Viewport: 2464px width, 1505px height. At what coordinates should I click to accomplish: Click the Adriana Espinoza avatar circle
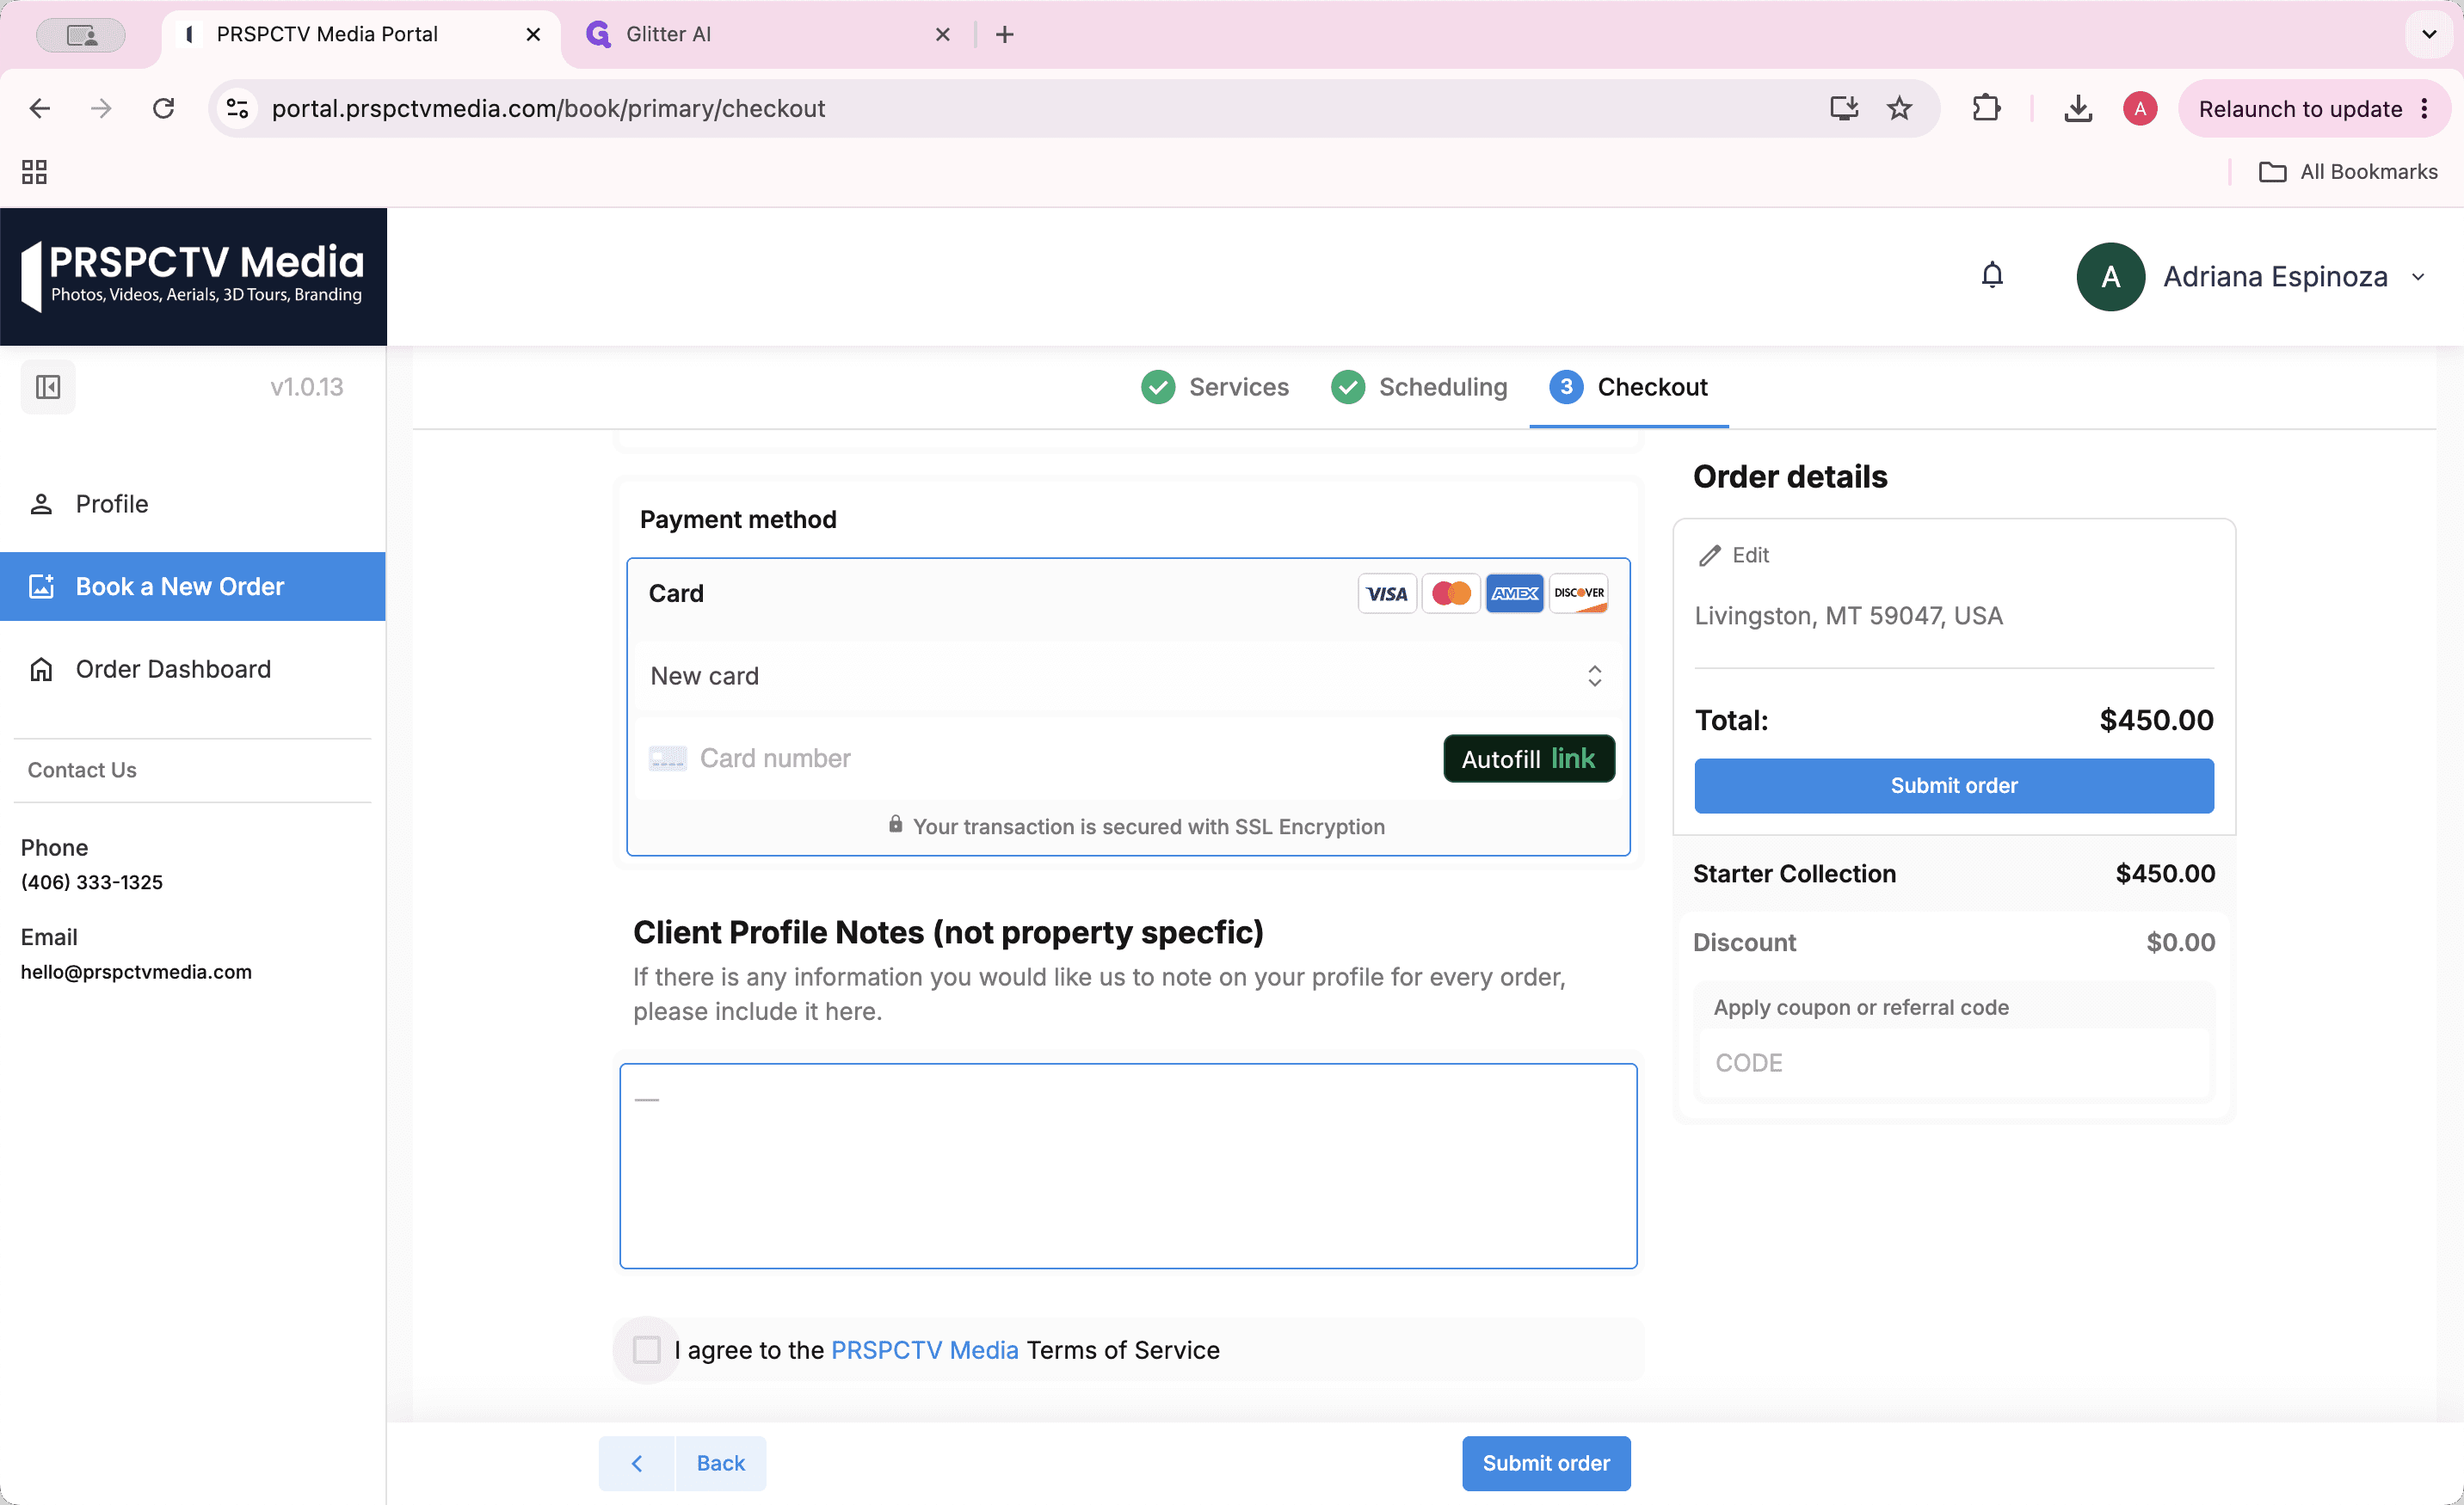2110,277
